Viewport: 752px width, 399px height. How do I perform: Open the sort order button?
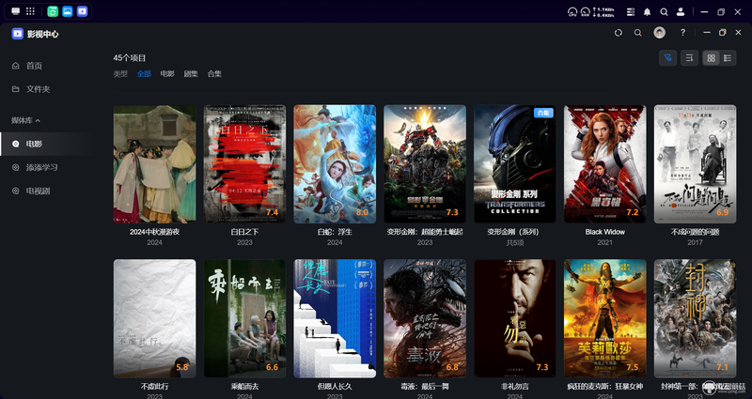(x=690, y=58)
